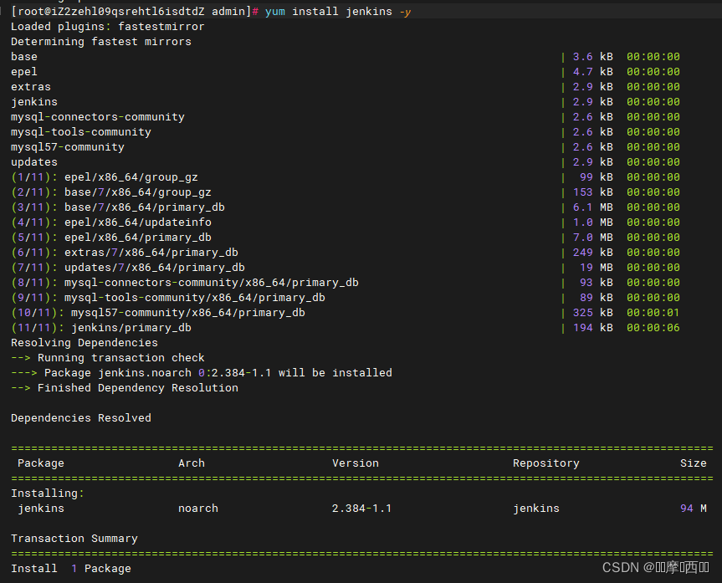The image size is (722, 583).
Task: Click the '194 kB' size value
Action: (593, 328)
